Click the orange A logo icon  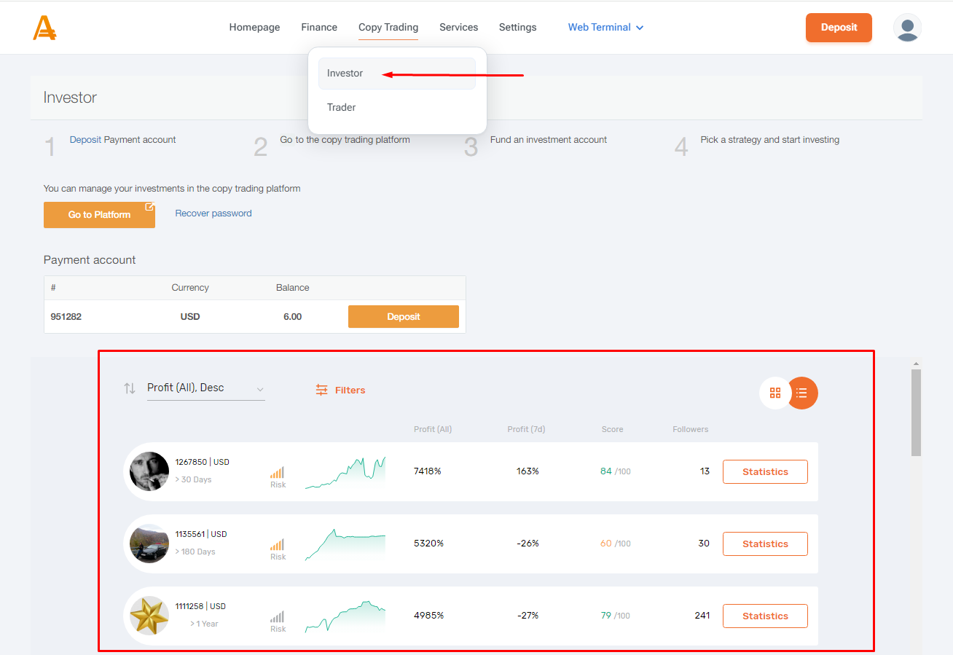pos(44,28)
